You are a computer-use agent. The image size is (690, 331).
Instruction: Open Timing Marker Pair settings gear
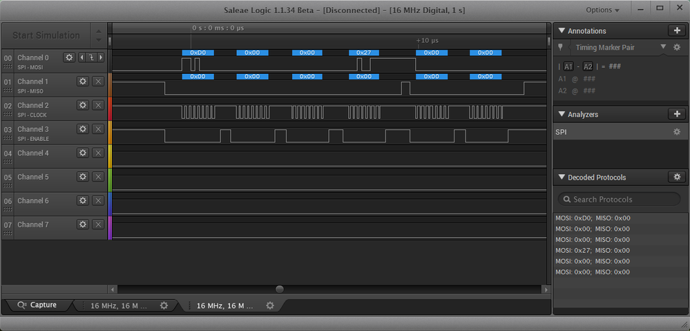point(677,47)
